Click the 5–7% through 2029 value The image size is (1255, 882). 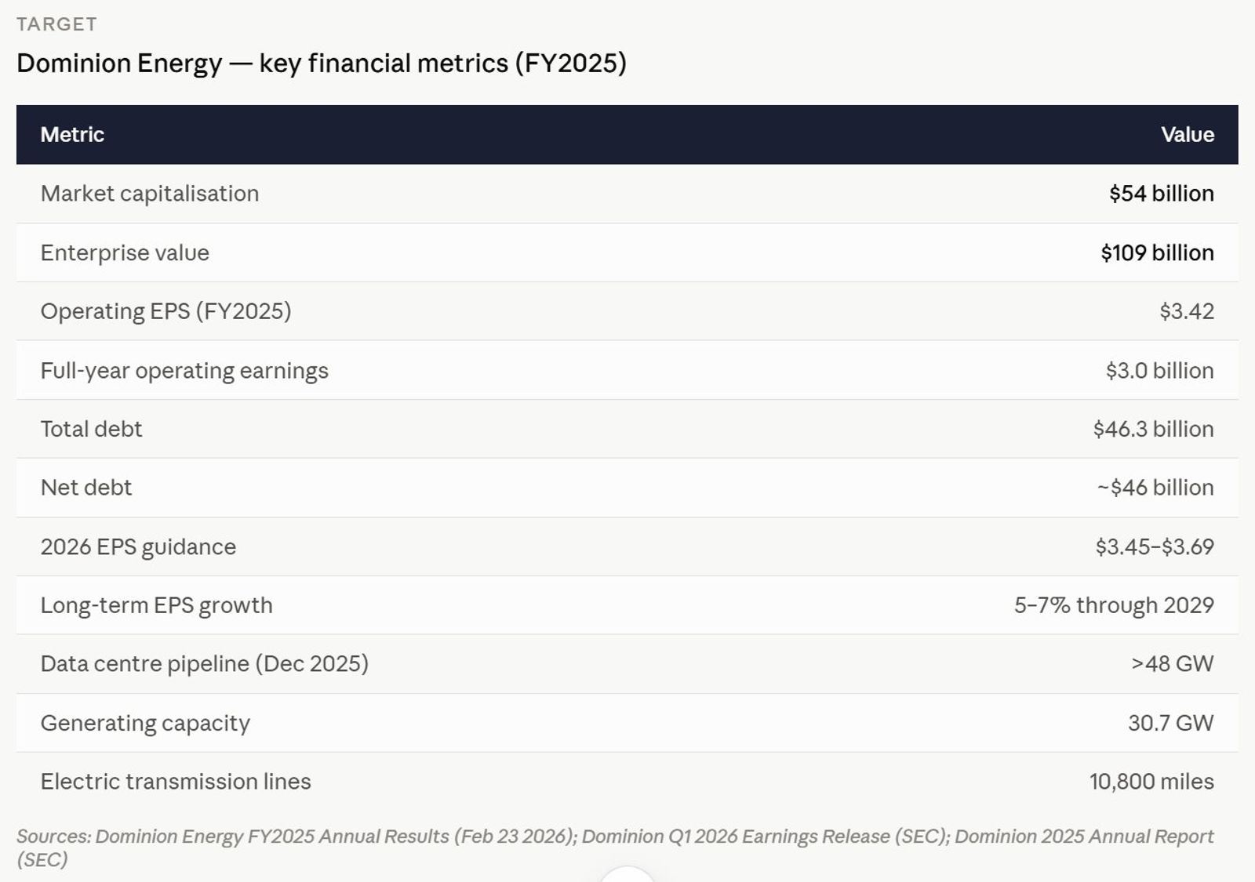pyautogui.click(x=1114, y=605)
